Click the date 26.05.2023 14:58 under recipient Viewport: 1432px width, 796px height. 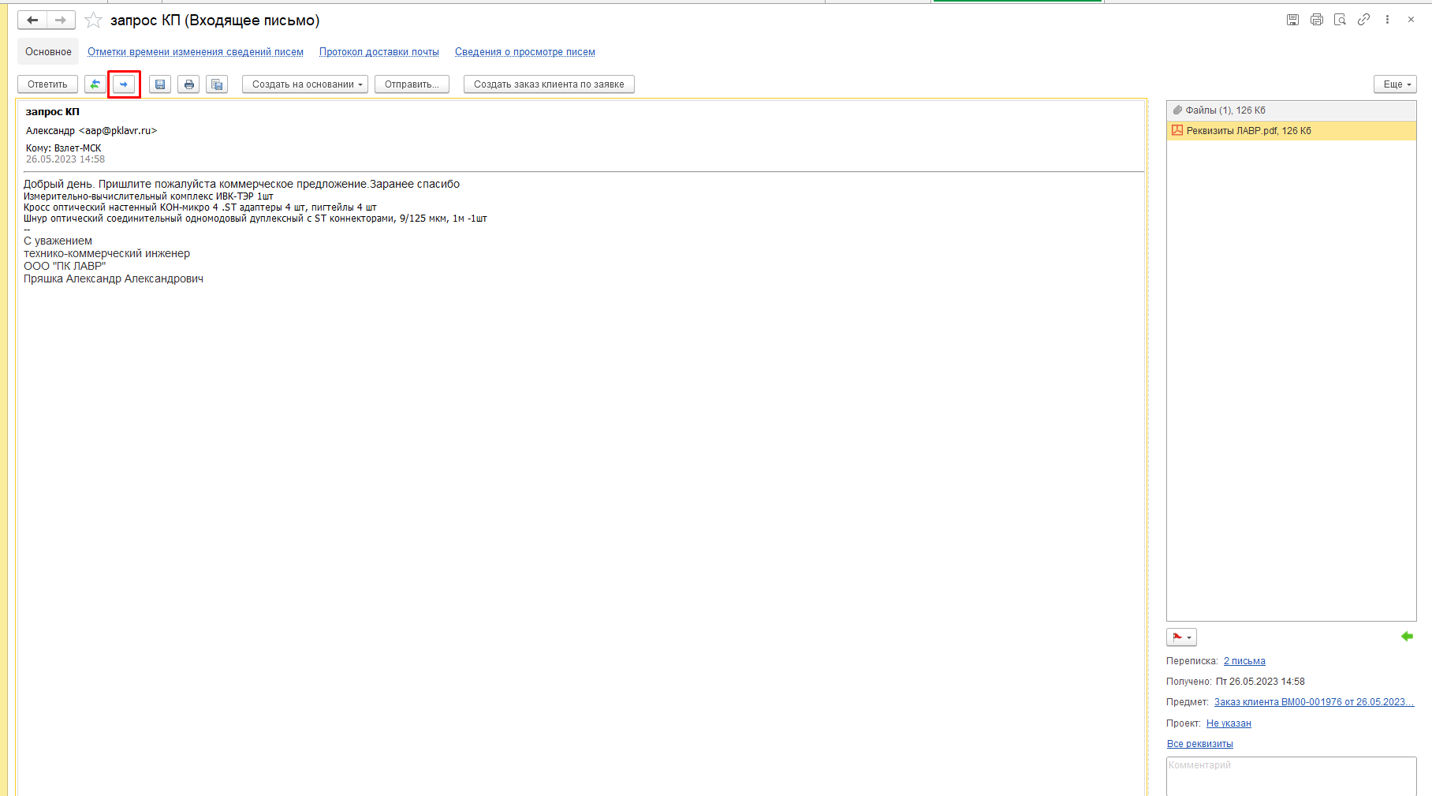(x=65, y=159)
